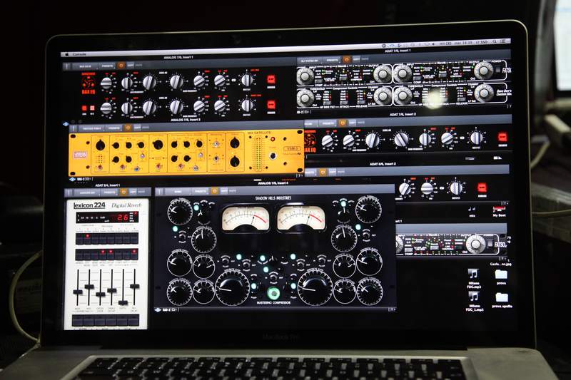This screenshot has height=380, width=571.
Task: Toggle upper red Engage button on top-left BAX EQ
Action: pyautogui.click(x=271, y=80)
